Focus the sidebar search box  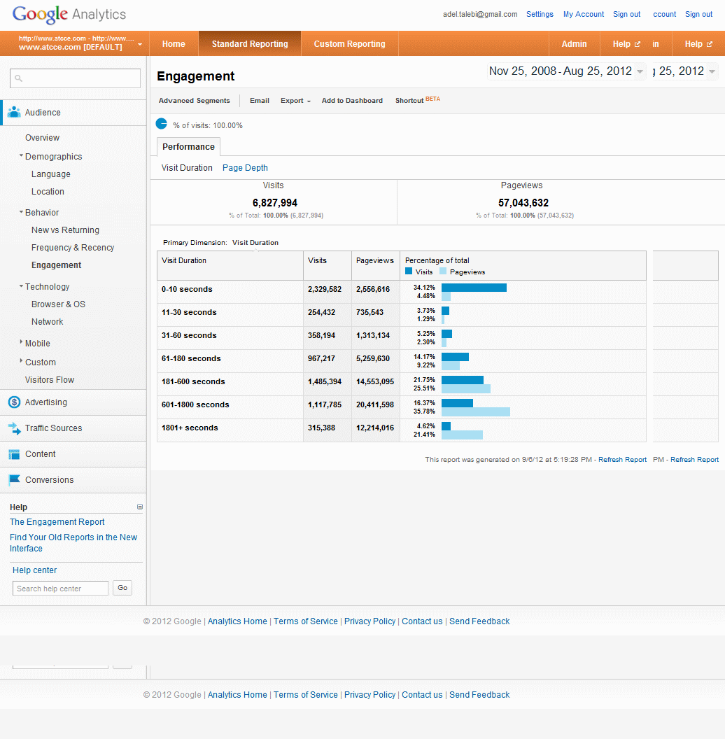(75, 78)
